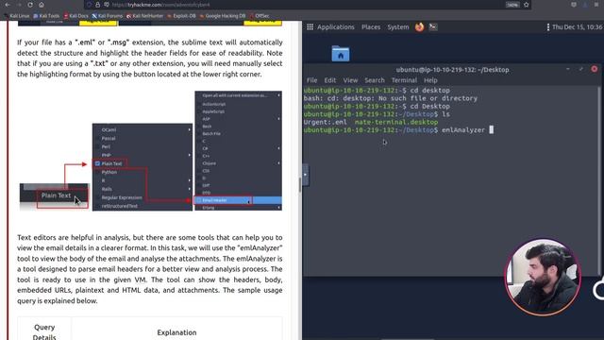Viewport: 604px width, 340px height.
Task: Click the sublime text highlighting screenshot
Action: [x=151, y=151]
